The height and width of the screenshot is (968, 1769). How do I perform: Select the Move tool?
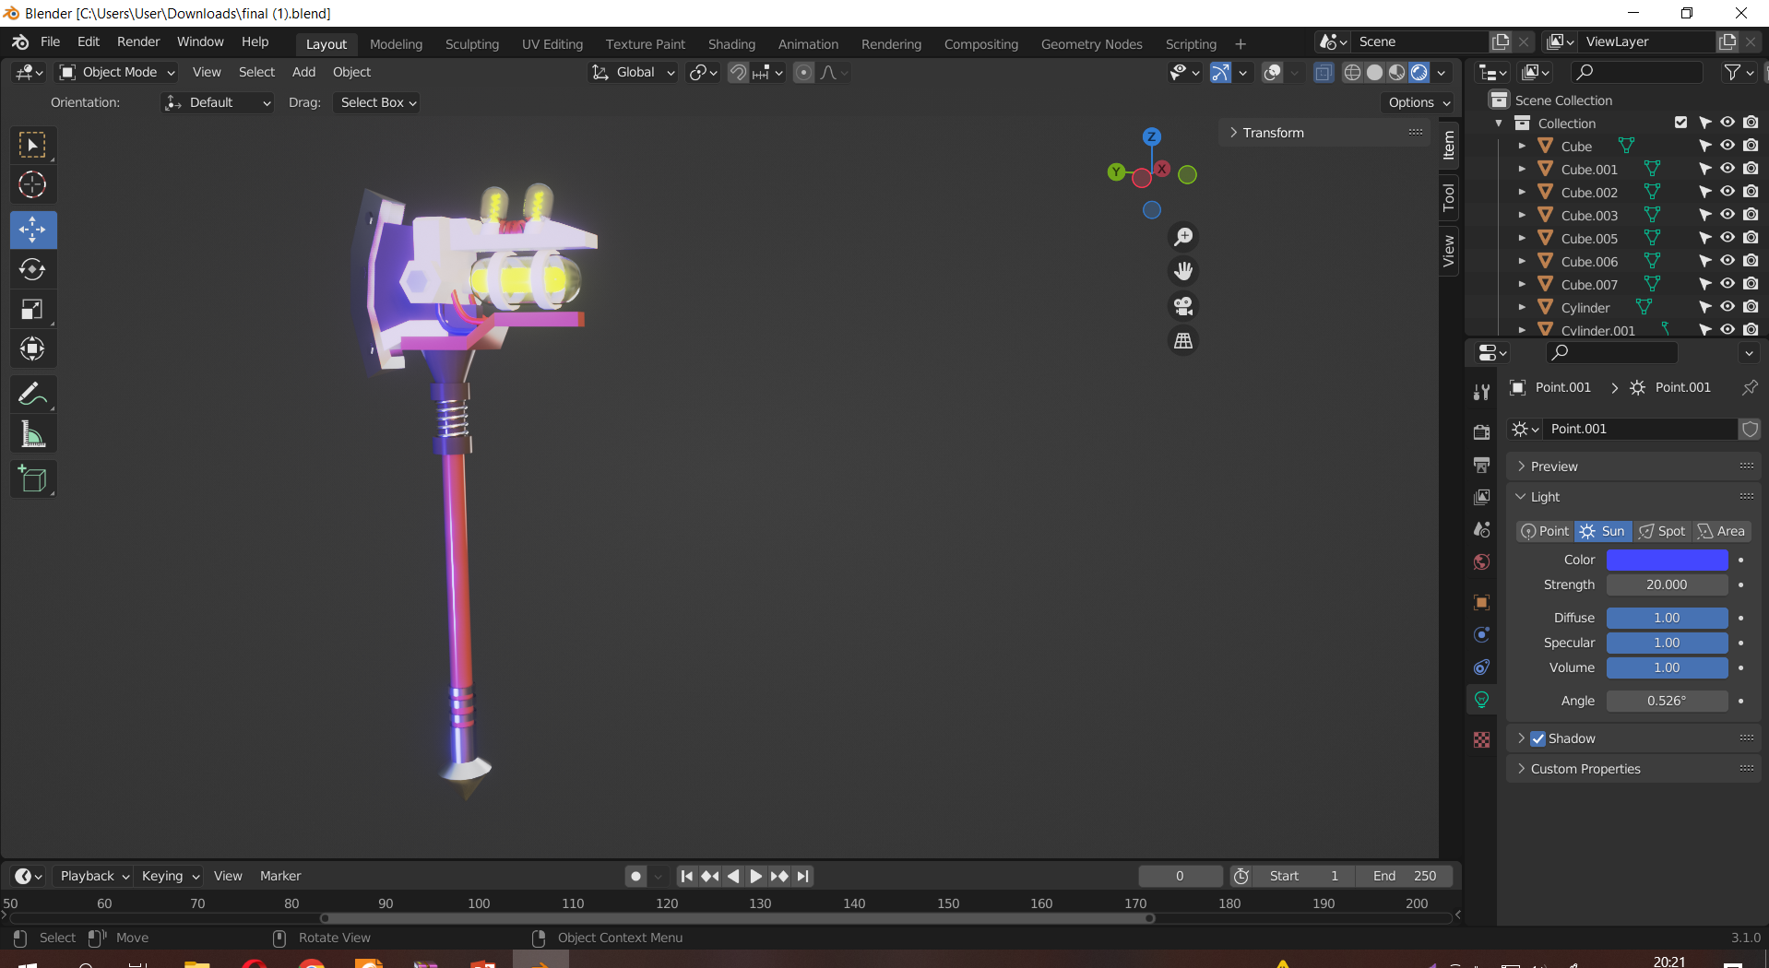click(x=33, y=230)
